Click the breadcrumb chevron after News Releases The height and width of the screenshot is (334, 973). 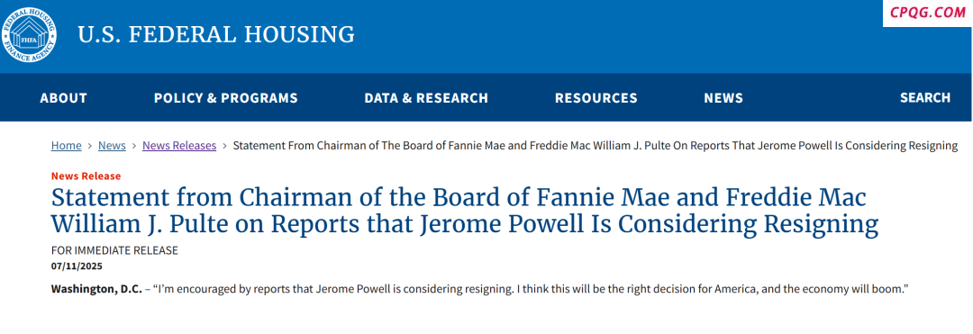[x=224, y=146]
